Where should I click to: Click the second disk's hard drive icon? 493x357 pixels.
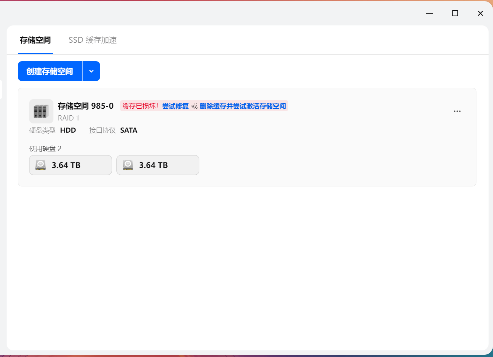[x=128, y=165]
